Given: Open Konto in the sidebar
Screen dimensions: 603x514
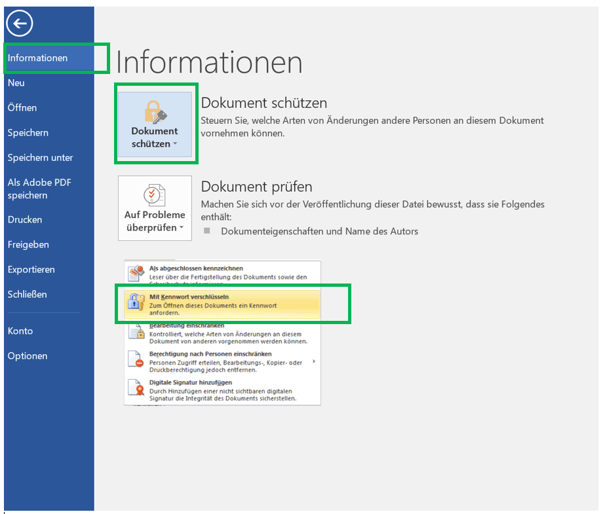Looking at the screenshot, I should click(20, 331).
